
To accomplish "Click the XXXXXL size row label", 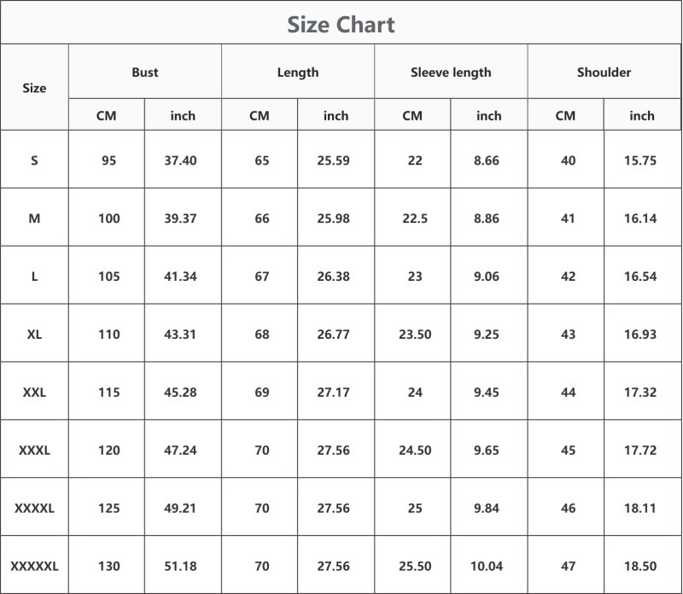I will click(34, 566).
